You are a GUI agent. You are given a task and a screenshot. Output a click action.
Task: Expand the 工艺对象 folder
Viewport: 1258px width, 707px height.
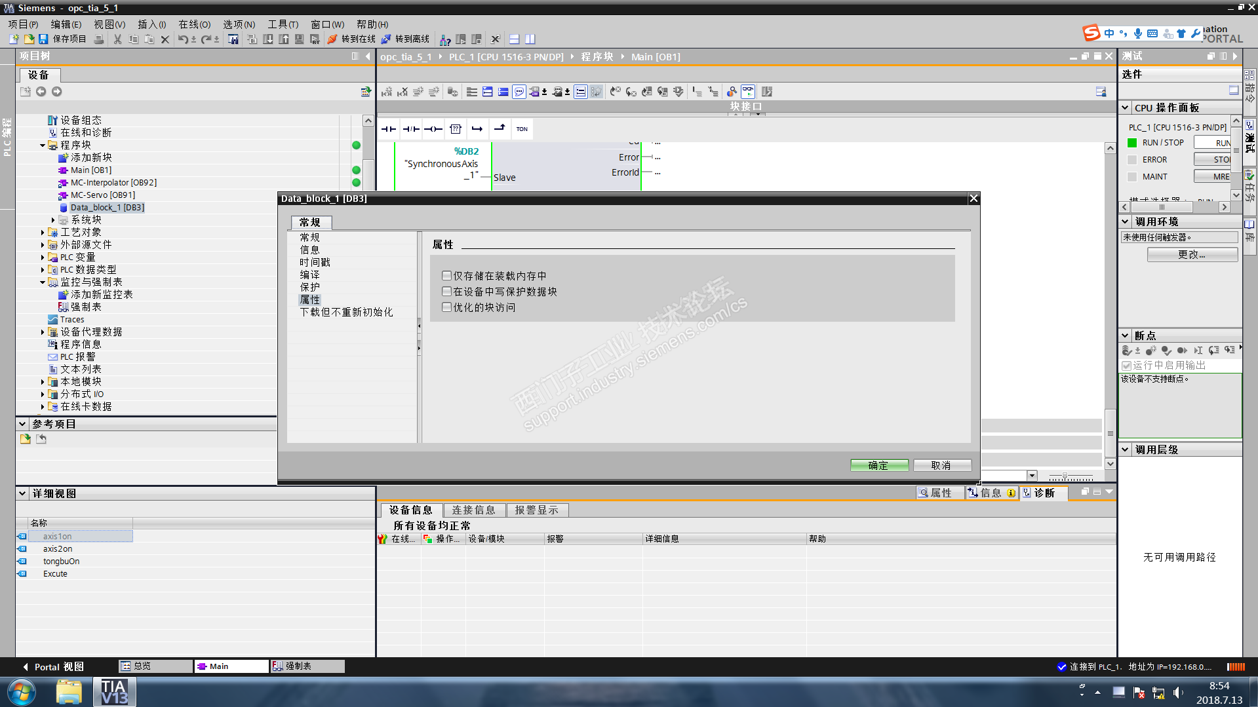click(x=43, y=233)
